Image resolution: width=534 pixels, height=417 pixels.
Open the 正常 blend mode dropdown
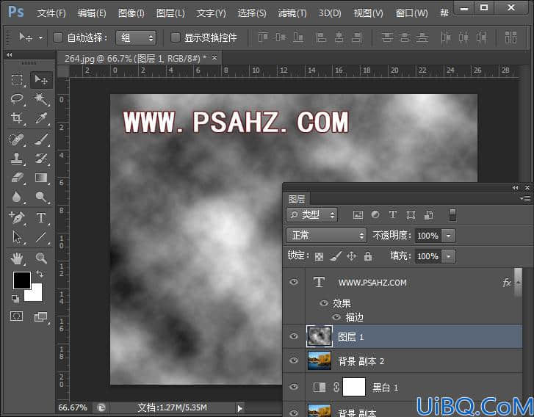327,235
